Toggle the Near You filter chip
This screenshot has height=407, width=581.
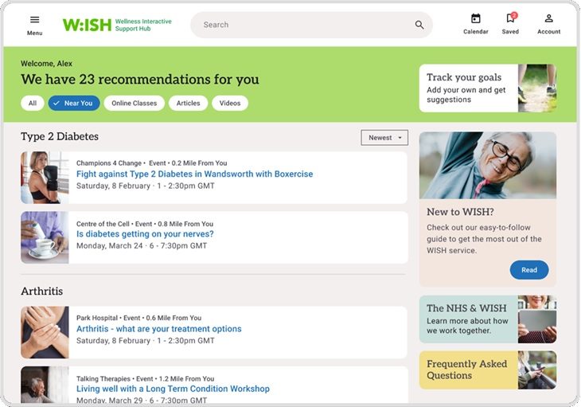(x=74, y=103)
